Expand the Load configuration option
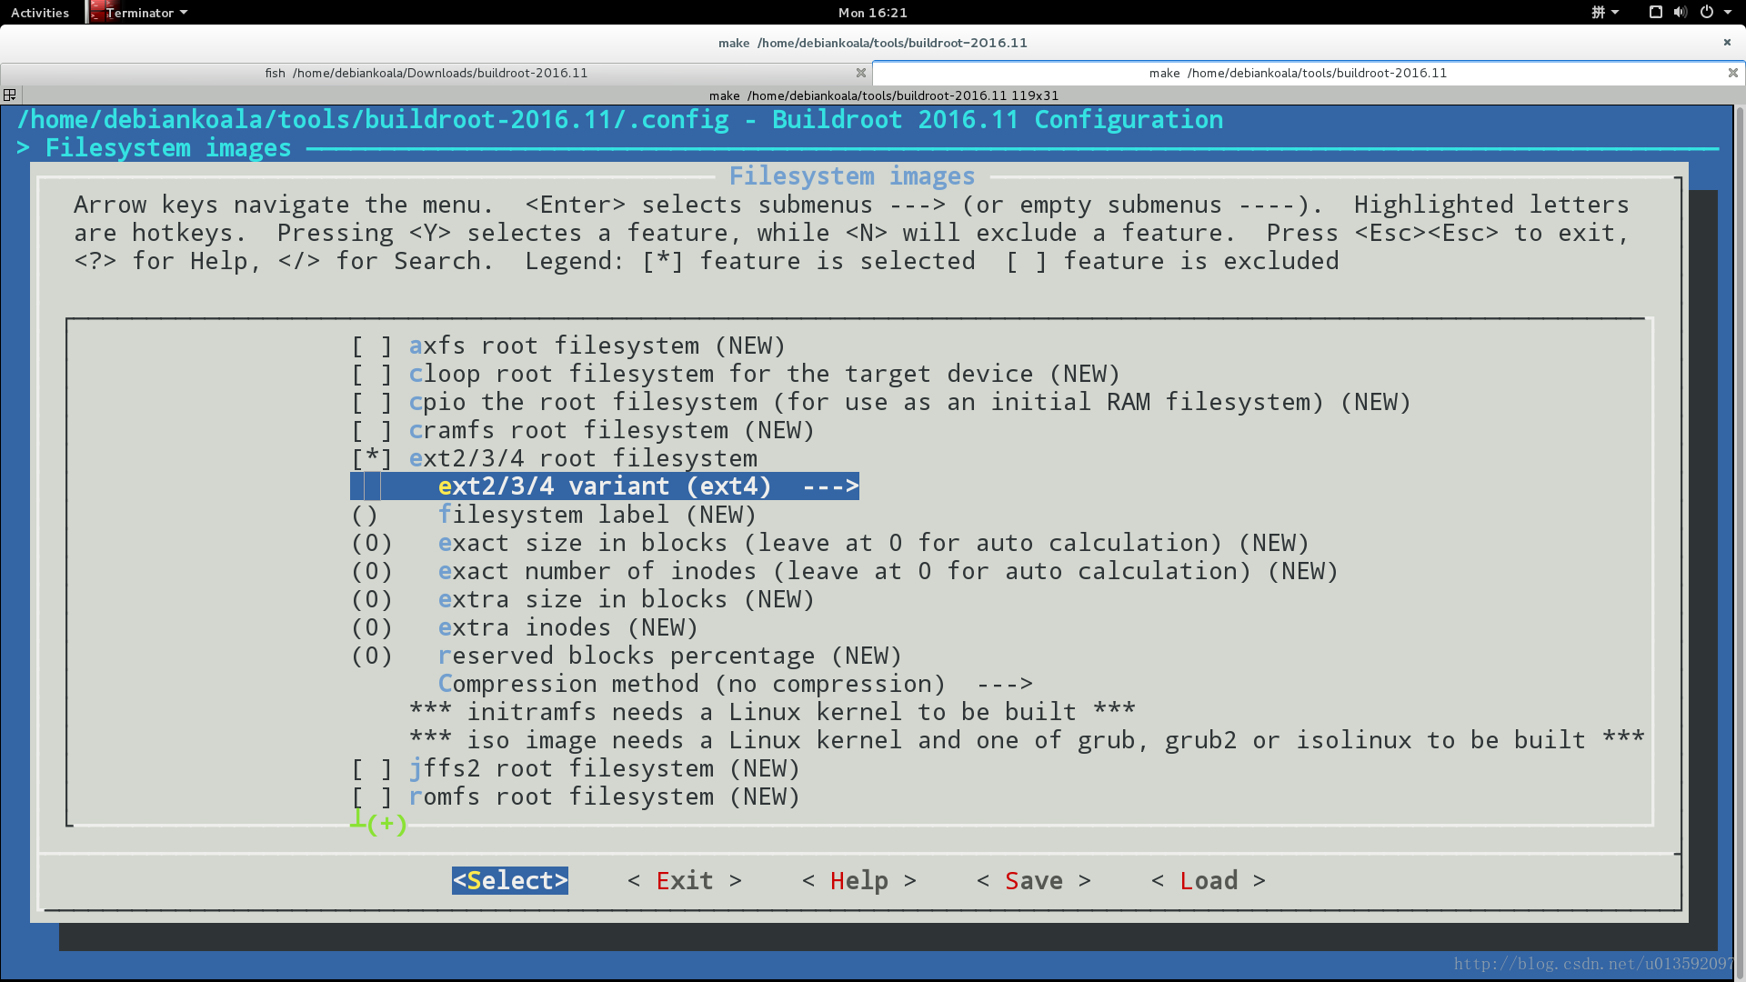 pyautogui.click(x=1208, y=880)
